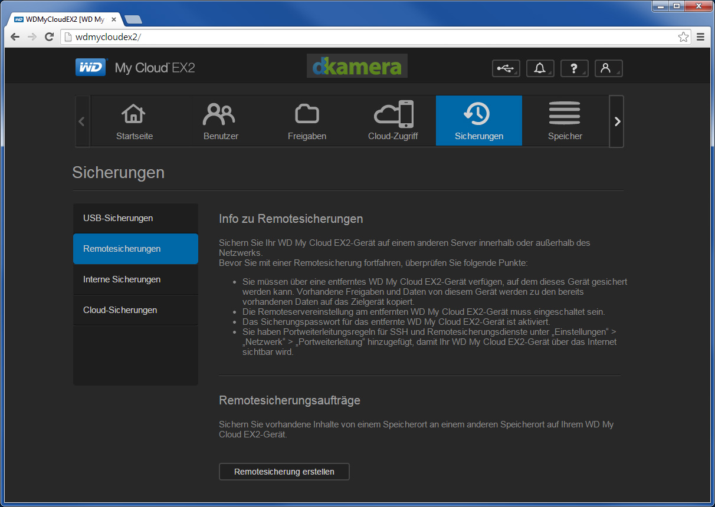Select Cloud-Sicherungen in sidebar
This screenshot has height=507, width=715.
[x=136, y=310]
